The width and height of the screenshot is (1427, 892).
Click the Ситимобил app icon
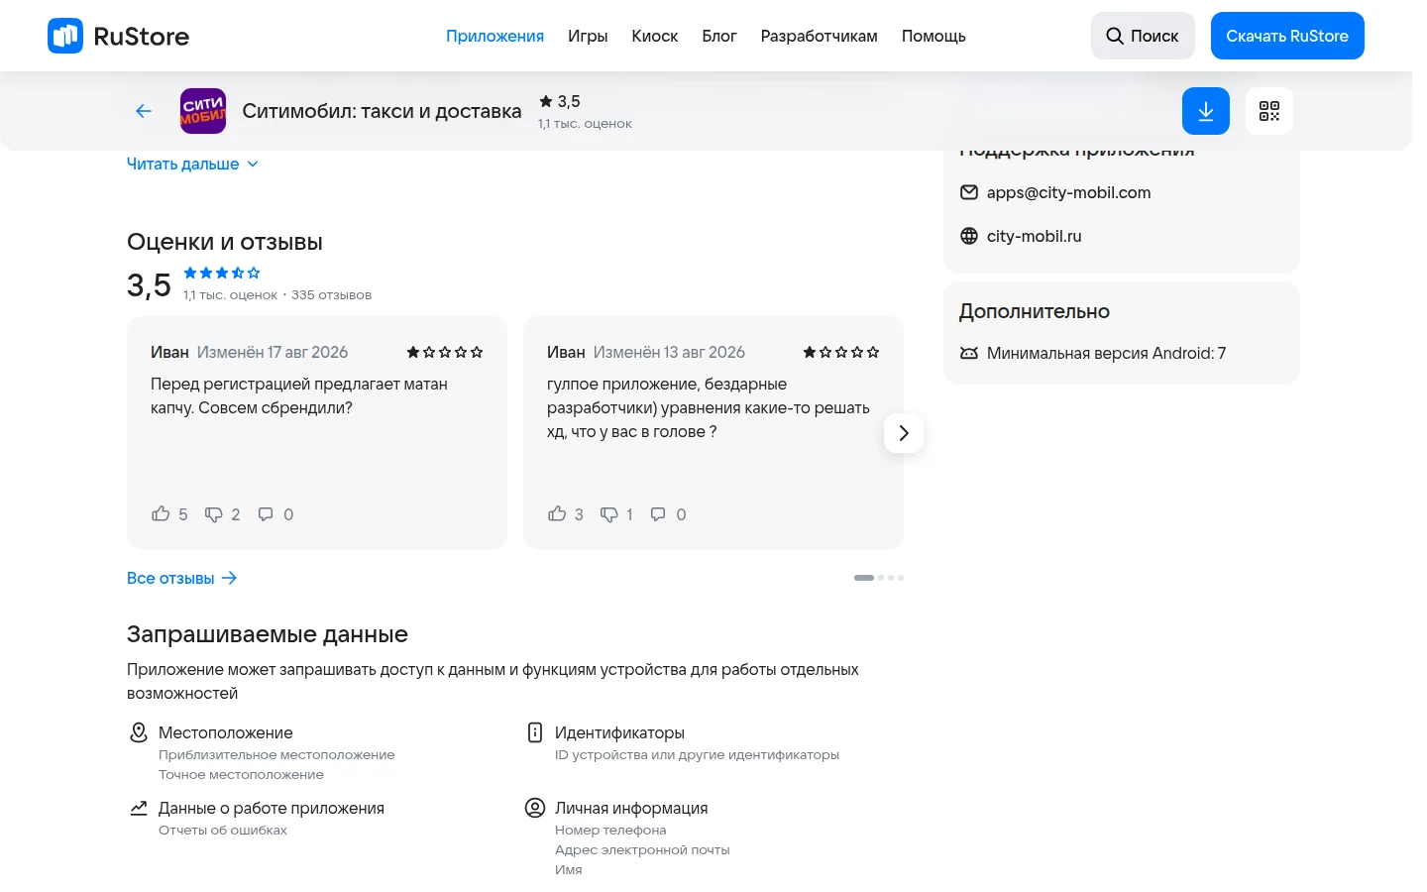[203, 111]
